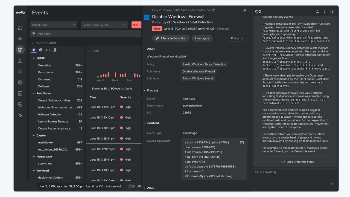Image resolution: width=350 pixels, height=197 pixels.
Task: Open the Policies shield sidebar icon
Action: click(20, 104)
